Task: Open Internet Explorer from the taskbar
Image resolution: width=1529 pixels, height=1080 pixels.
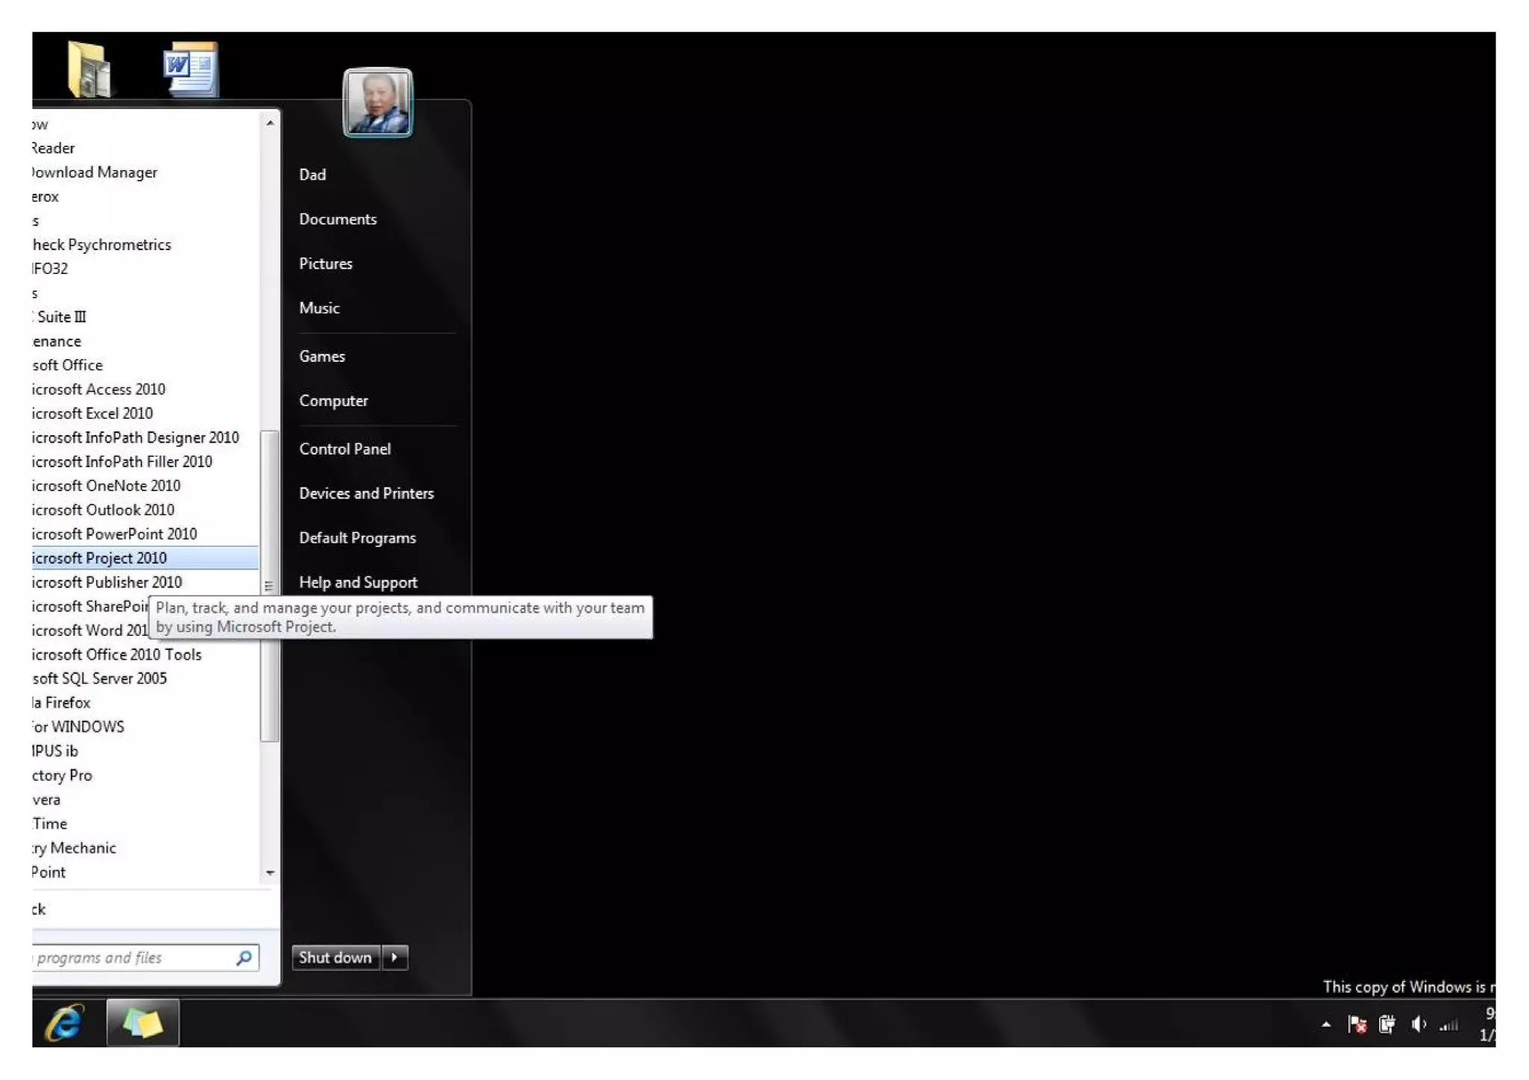Action: click(65, 1023)
